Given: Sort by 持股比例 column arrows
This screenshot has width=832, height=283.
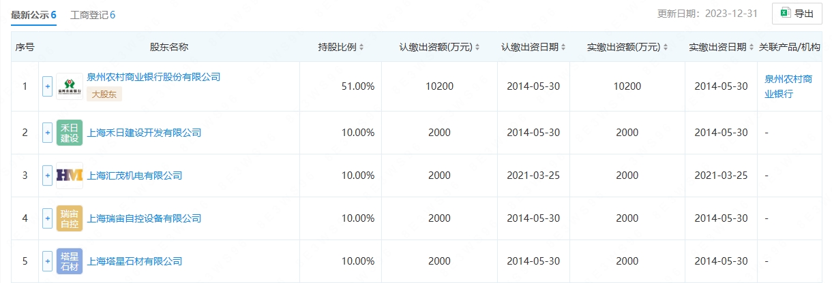Looking at the screenshot, I should [361, 48].
